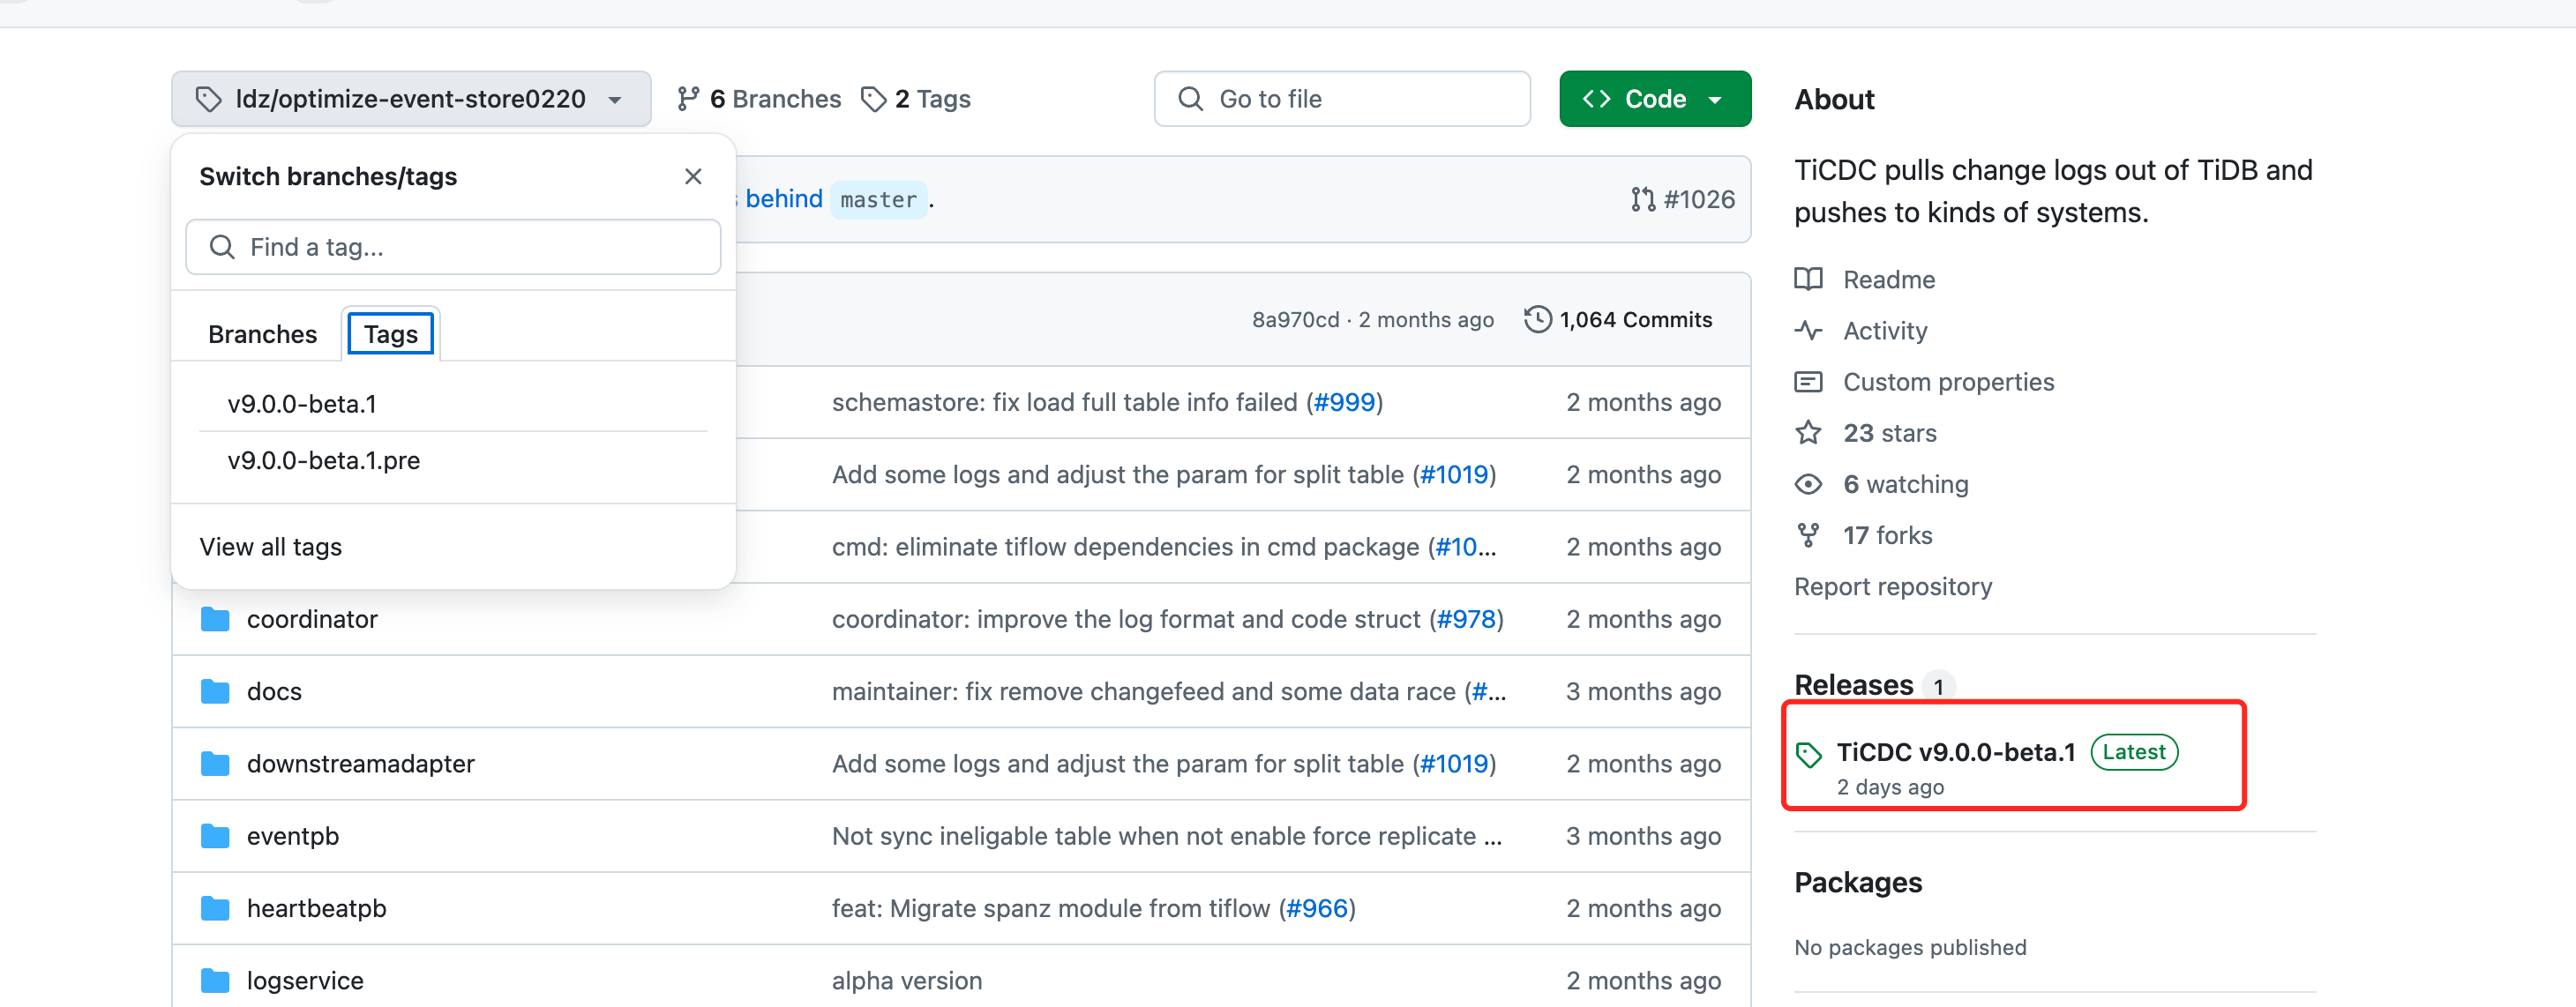Open 'Not sync ineligable table' commit message

coord(1166,836)
